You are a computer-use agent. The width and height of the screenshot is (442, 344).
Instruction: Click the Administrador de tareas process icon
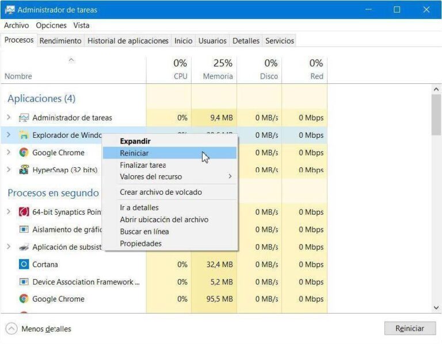24,118
